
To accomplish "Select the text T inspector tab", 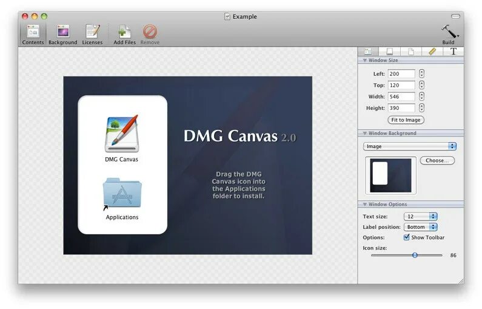I will (454, 52).
